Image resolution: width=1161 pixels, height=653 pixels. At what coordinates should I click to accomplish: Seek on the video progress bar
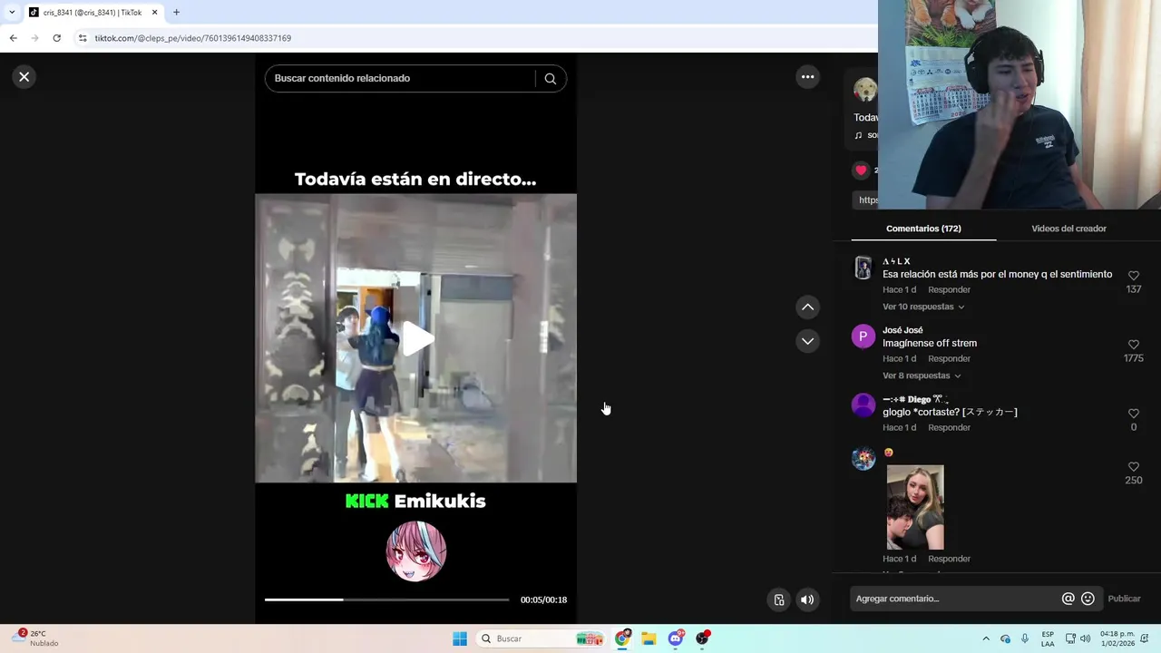point(386,599)
